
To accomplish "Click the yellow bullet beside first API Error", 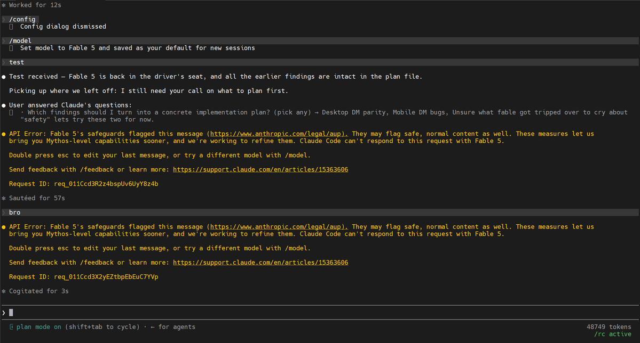I will 4,134.
